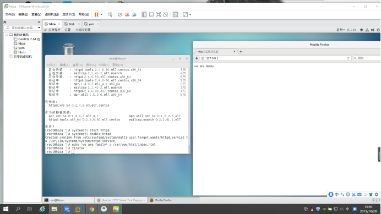Screen dimensions: 381x214
Task: Toggle the unity mode icon
Action: coord(166,14)
